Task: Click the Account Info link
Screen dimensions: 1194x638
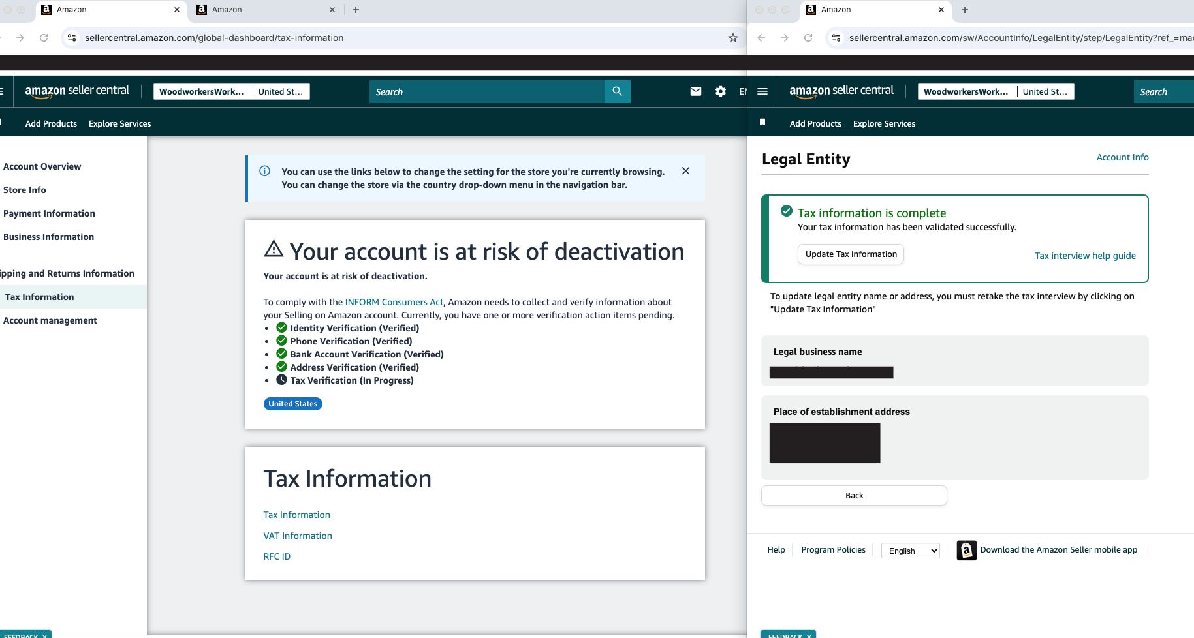Action: pos(1122,157)
